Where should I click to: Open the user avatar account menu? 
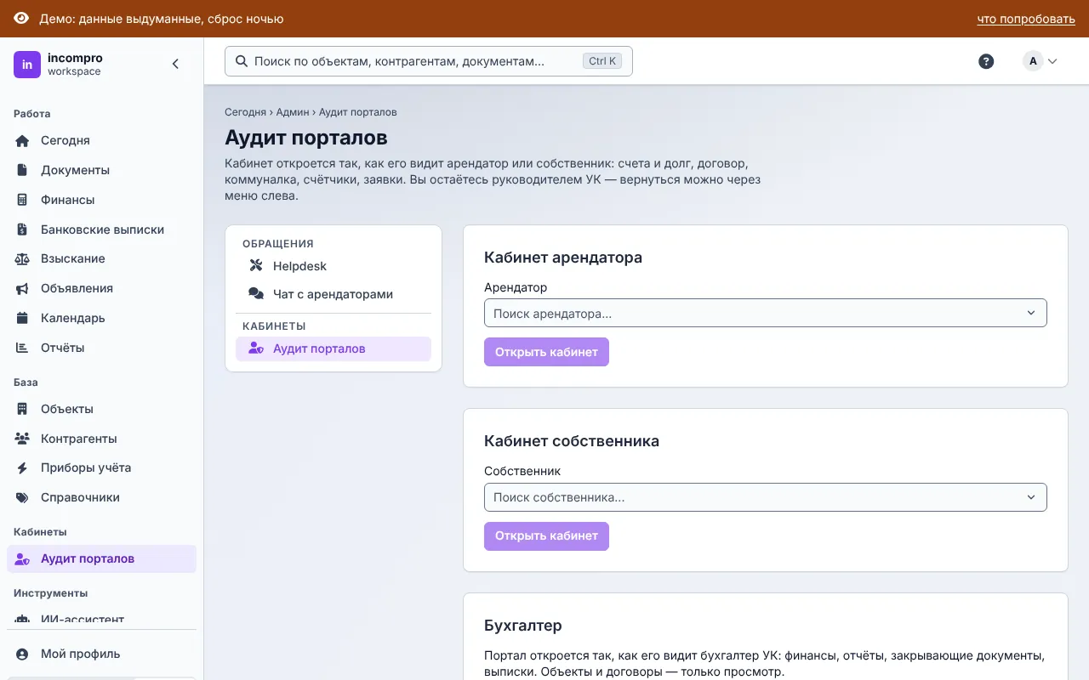tap(1040, 61)
